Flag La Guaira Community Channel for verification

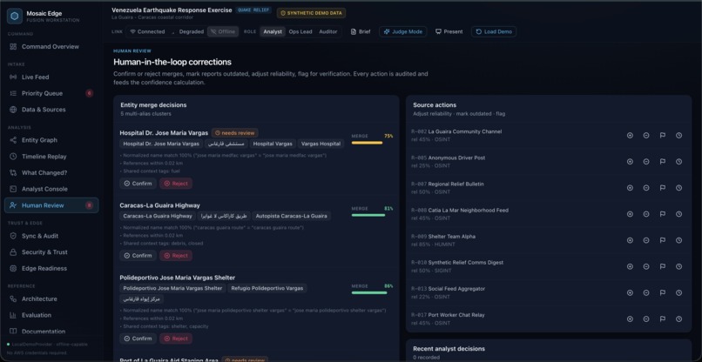(663, 135)
